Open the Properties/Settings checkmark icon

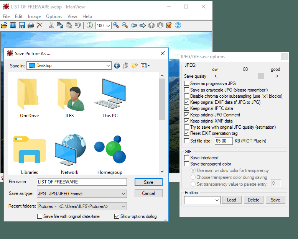pos(169,25)
